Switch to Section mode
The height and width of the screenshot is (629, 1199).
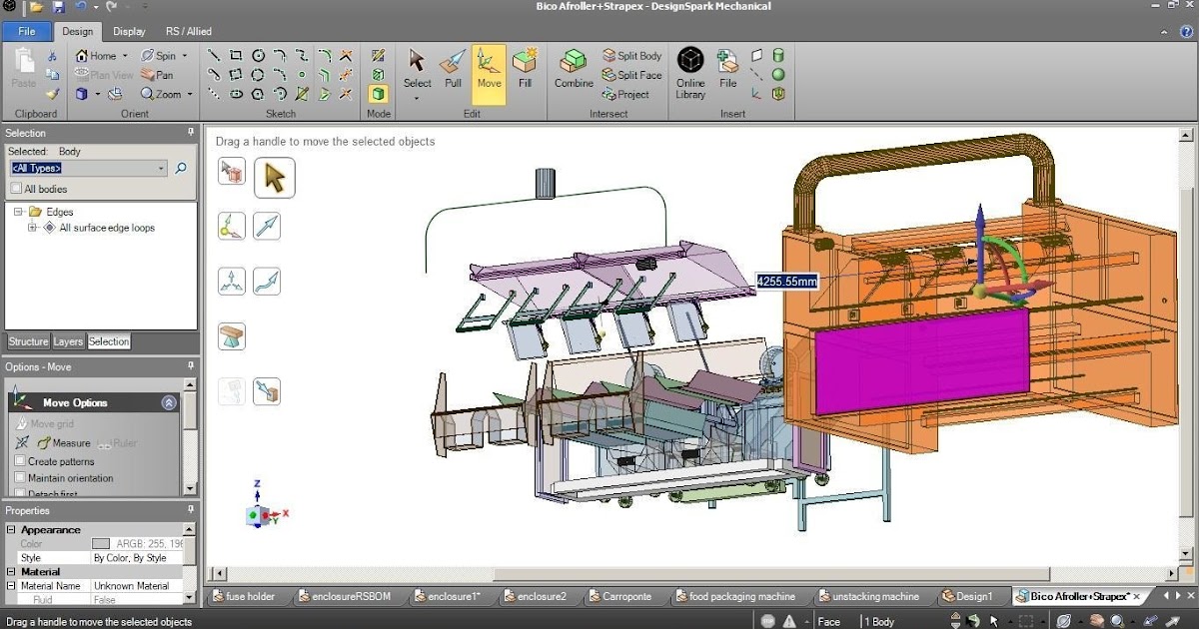[379, 75]
